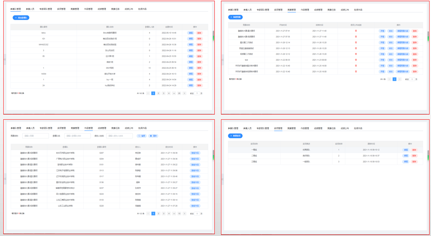Click 查看作品 for team number 0207

pos(195,153)
